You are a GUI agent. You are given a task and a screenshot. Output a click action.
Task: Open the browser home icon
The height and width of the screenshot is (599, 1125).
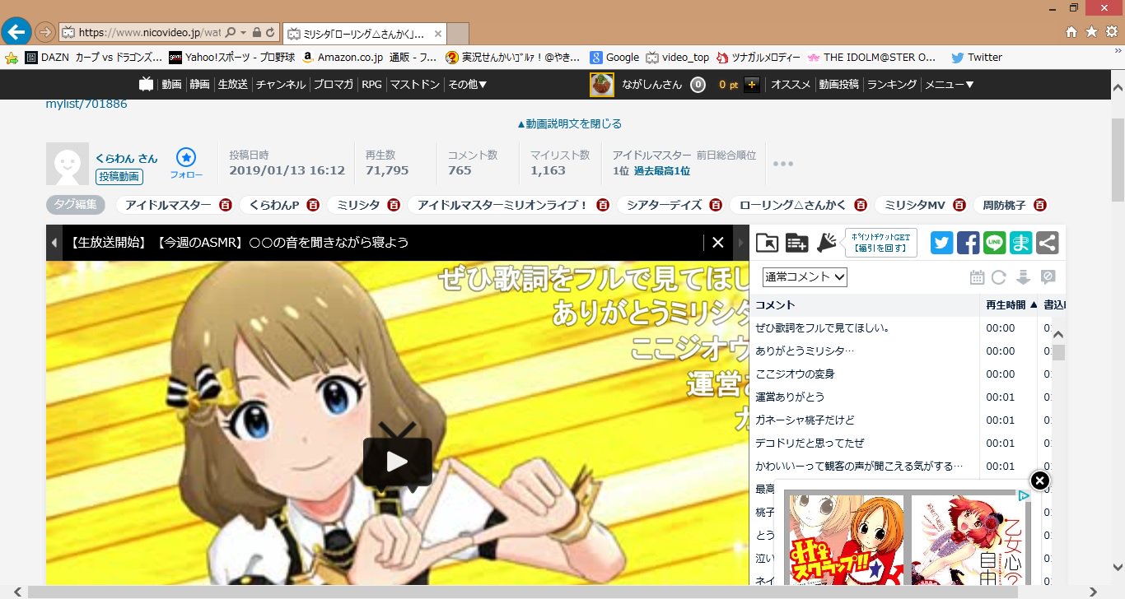(x=1071, y=32)
